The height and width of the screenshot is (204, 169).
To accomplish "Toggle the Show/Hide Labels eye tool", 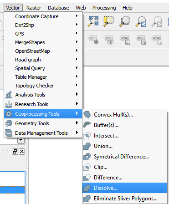I will [x=109, y=40].
